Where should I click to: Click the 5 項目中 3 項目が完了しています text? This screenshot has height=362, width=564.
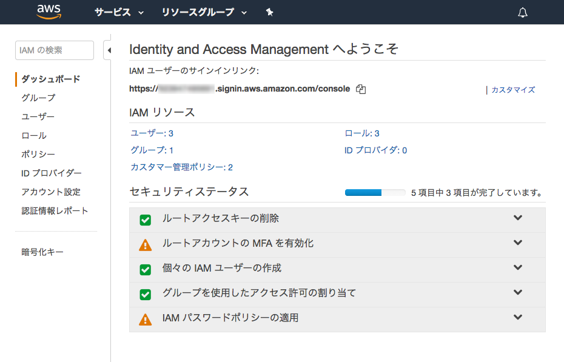[x=477, y=193]
